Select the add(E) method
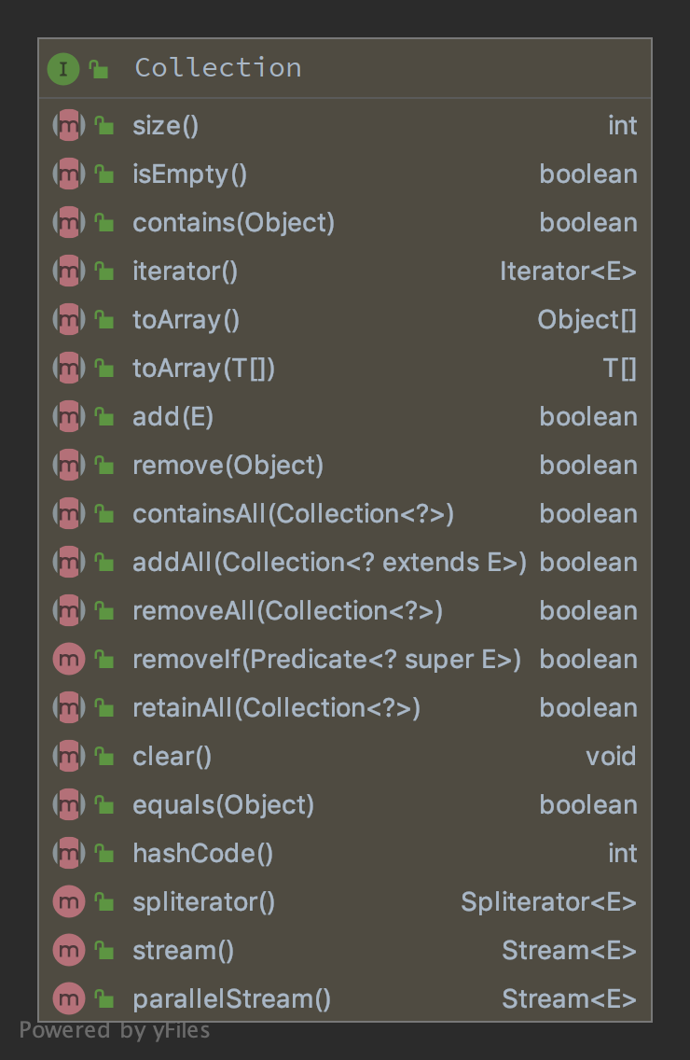Viewport: 690px width, 1060px height. tap(173, 417)
